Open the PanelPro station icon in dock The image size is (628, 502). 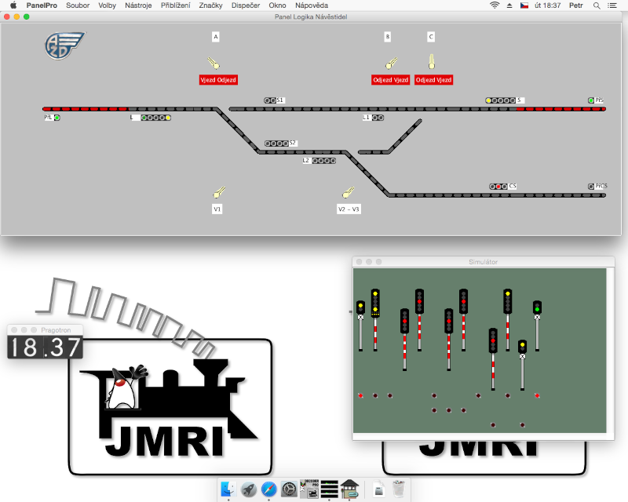[x=349, y=489]
